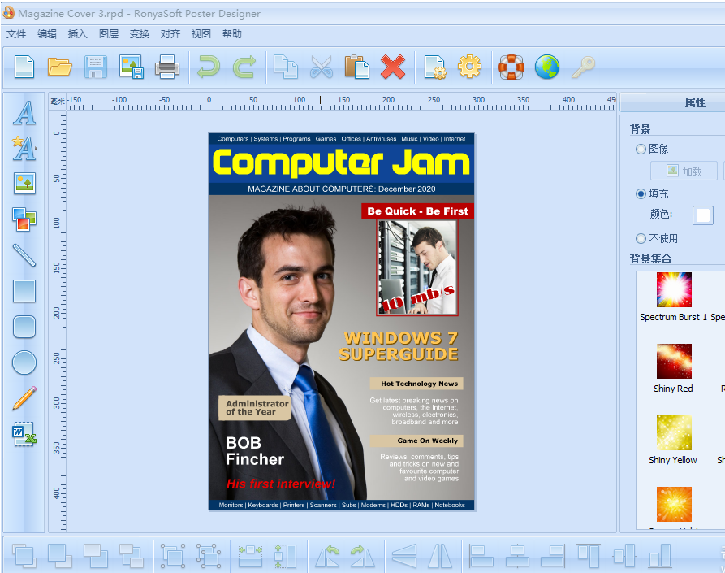Group objects icon in bottom toolbar
725x573 pixels.
click(x=173, y=556)
